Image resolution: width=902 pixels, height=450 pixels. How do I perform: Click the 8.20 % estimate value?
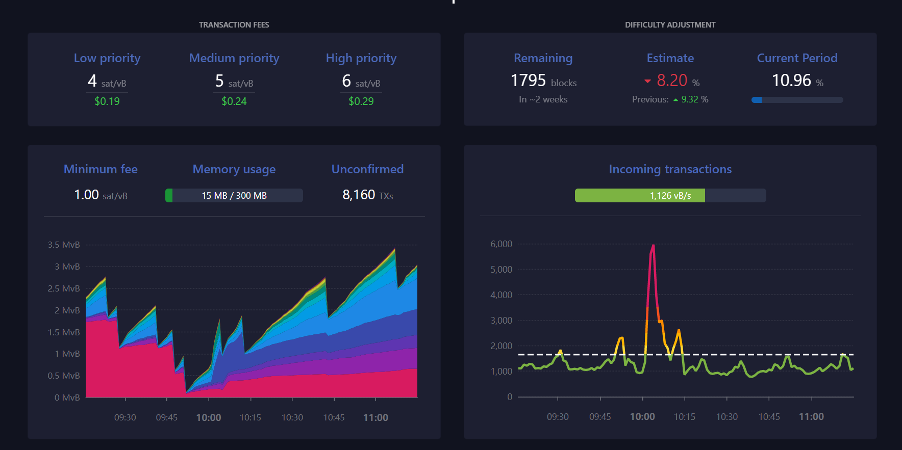[678, 81]
